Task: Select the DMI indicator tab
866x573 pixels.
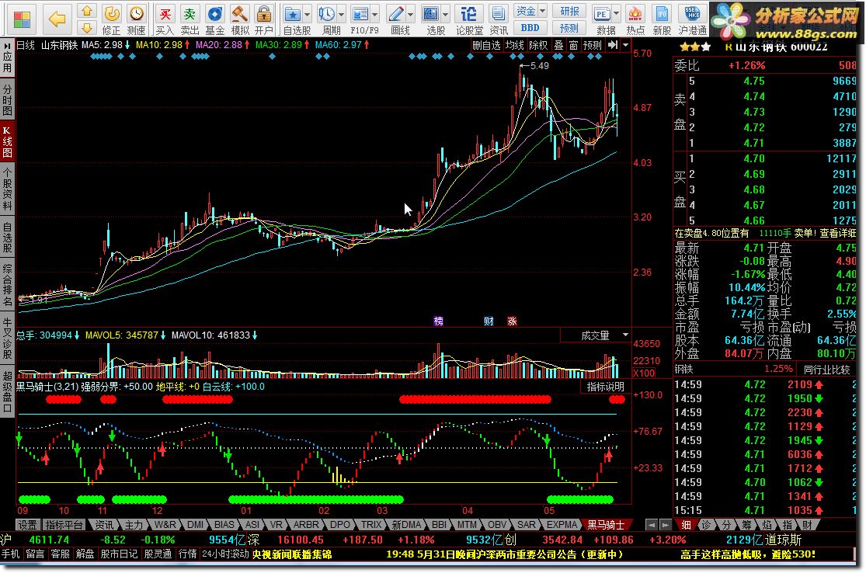Action: pyautogui.click(x=195, y=524)
